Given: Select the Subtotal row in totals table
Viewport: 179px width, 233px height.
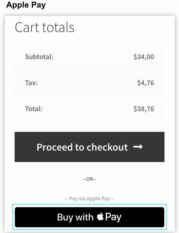Looking at the screenshot, I should (x=89, y=57).
